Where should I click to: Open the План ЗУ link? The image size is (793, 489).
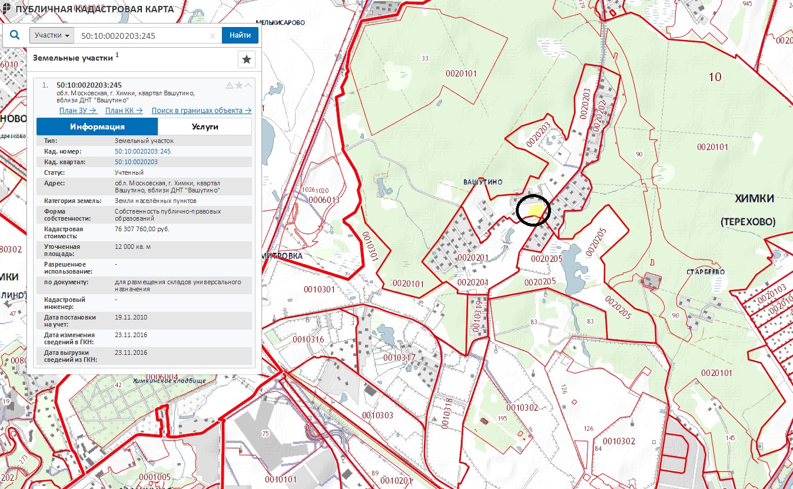pyautogui.click(x=78, y=110)
